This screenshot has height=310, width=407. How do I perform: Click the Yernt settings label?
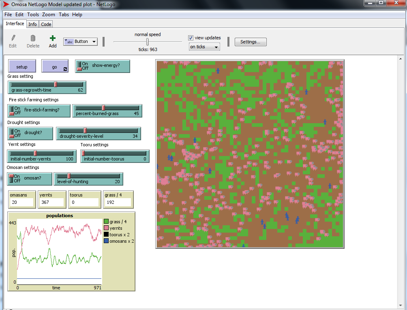point(22,144)
